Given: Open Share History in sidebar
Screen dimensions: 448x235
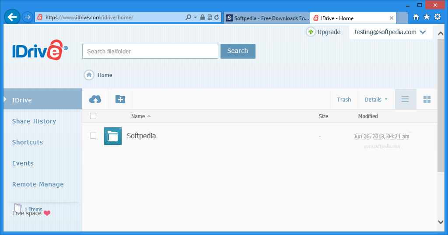Looking at the screenshot, I should [34, 121].
